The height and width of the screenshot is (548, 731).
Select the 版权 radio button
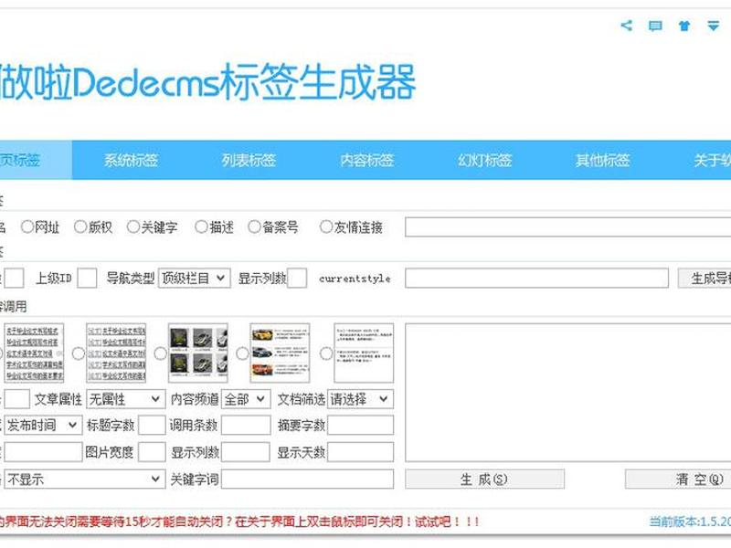point(80,227)
